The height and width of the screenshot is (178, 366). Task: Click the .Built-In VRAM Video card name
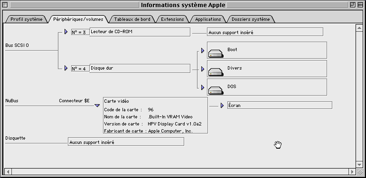(170, 117)
